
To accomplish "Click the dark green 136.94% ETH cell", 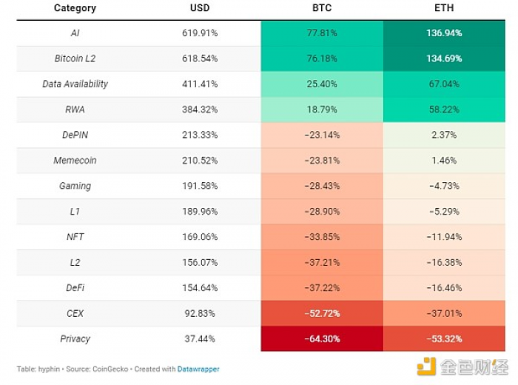I will (444, 33).
